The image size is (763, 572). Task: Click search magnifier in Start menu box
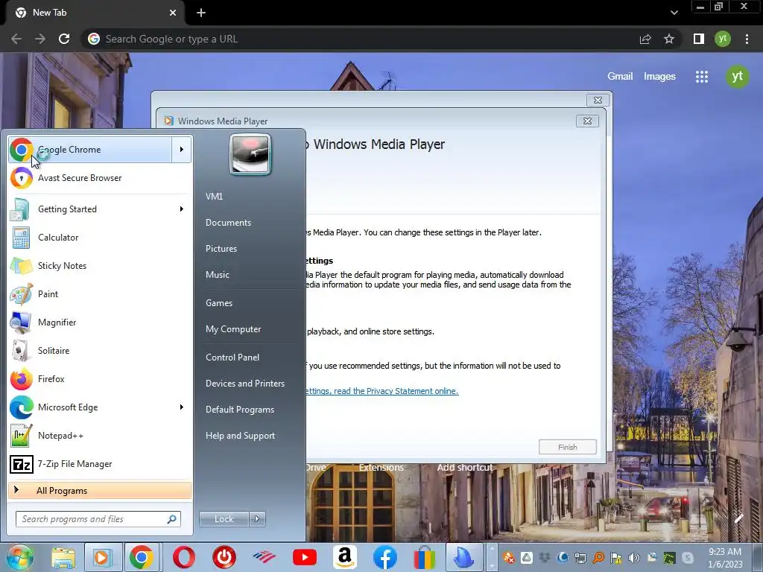point(172,519)
